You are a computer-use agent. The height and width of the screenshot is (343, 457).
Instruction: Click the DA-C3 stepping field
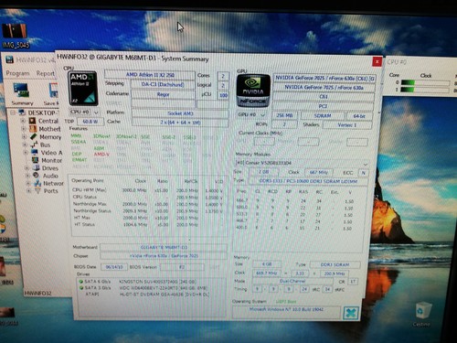[163, 84]
